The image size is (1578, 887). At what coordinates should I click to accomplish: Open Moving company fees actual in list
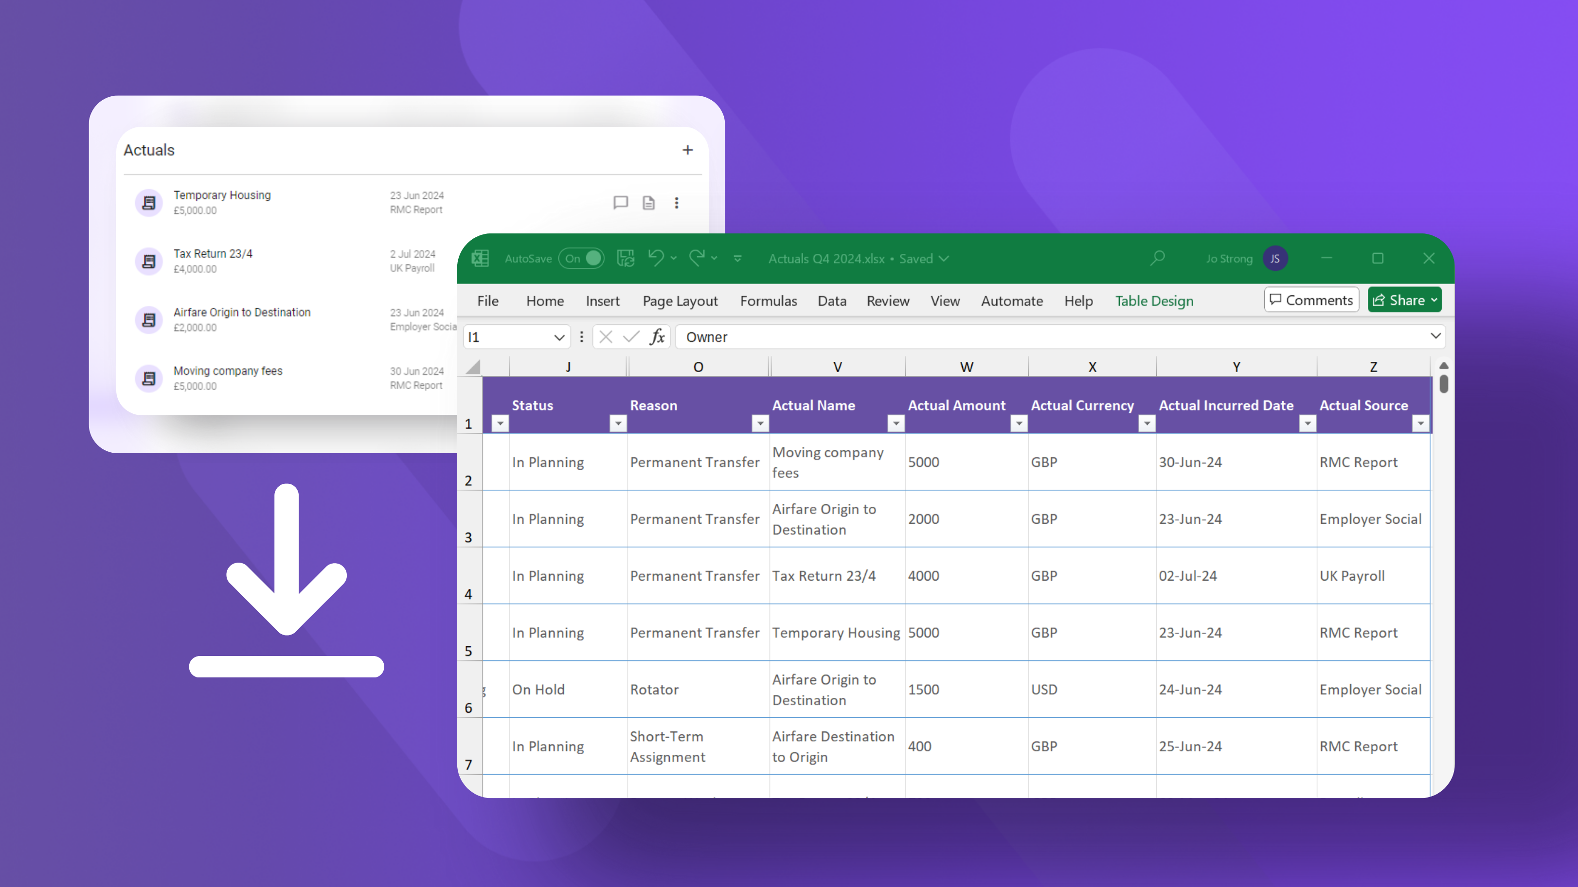(227, 371)
